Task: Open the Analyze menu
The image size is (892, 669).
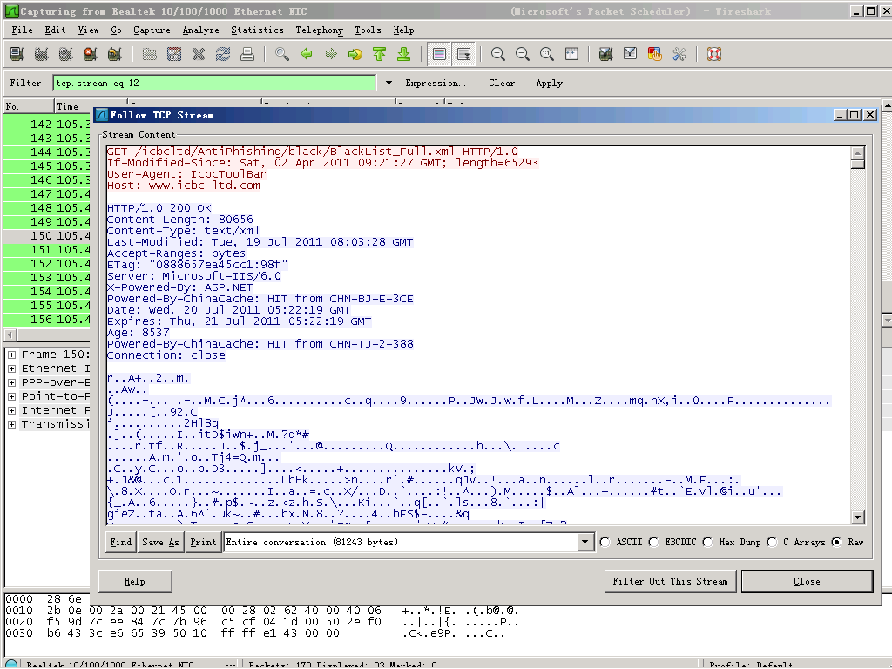Action: pos(201,30)
